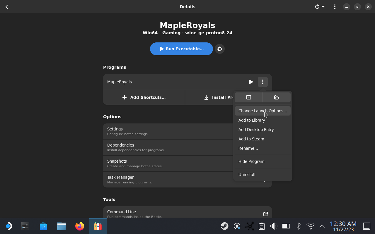
Task: Launch Firefox from the taskbar
Action: [x=80, y=226]
